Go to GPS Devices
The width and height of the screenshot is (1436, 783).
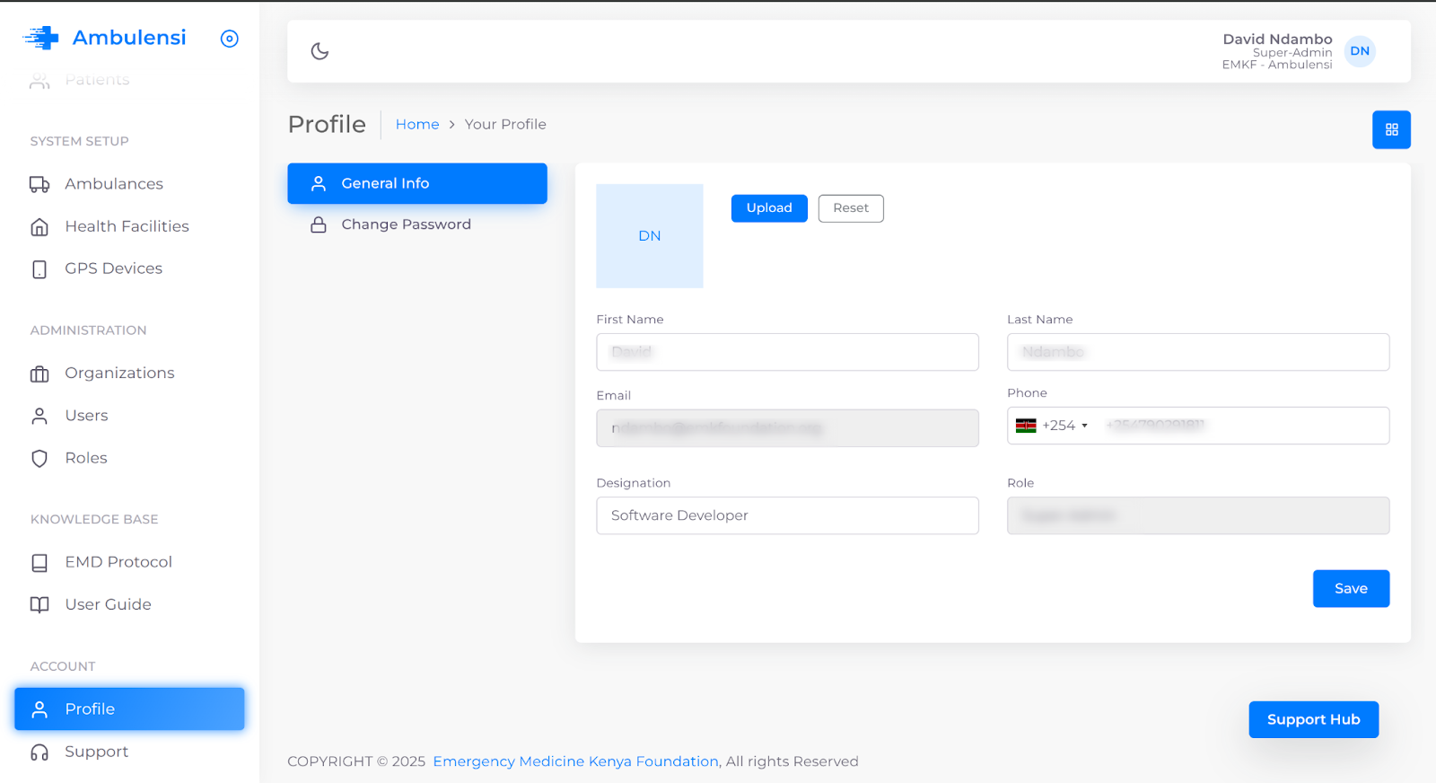point(113,268)
